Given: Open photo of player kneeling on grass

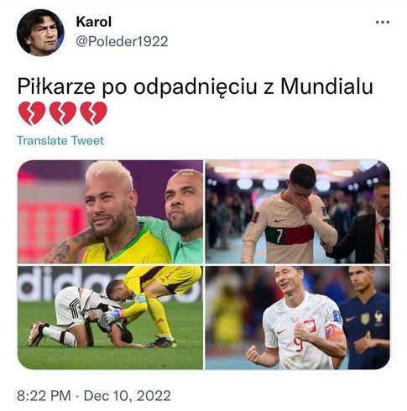Looking at the screenshot, I should [x=110, y=318].
